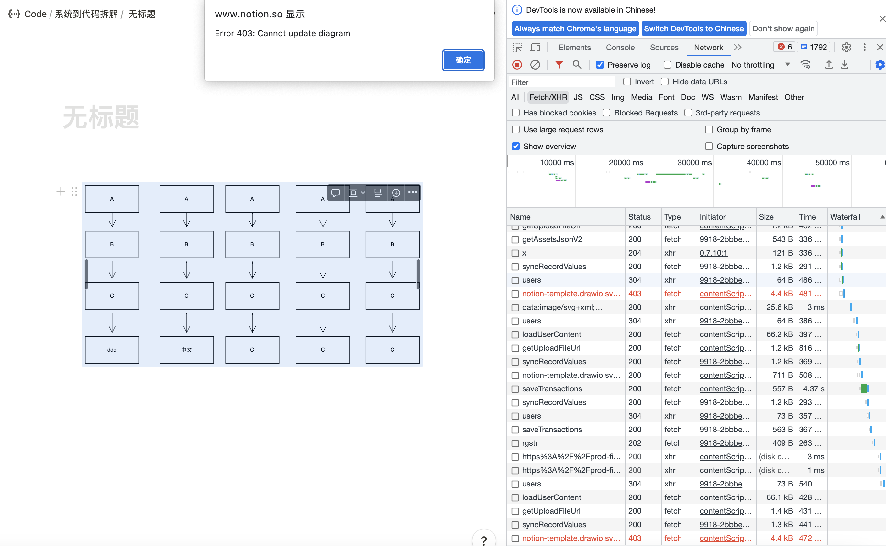
Task: Uncheck Show overview
Action: [515, 146]
